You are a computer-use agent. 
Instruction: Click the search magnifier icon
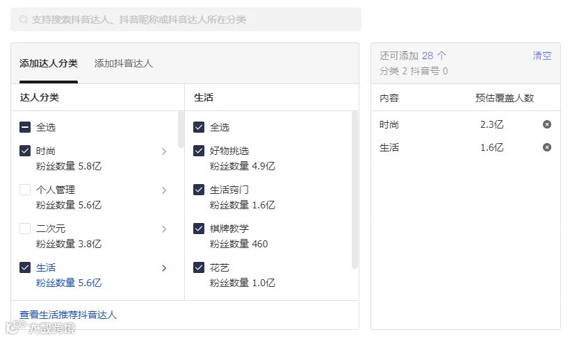(x=23, y=19)
